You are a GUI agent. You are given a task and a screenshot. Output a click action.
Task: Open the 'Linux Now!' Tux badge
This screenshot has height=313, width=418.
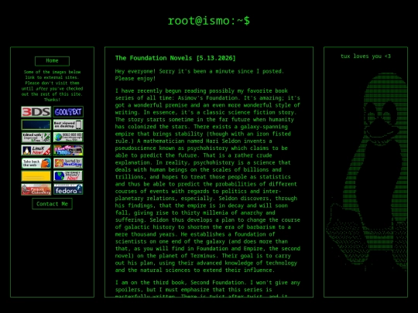(36, 151)
